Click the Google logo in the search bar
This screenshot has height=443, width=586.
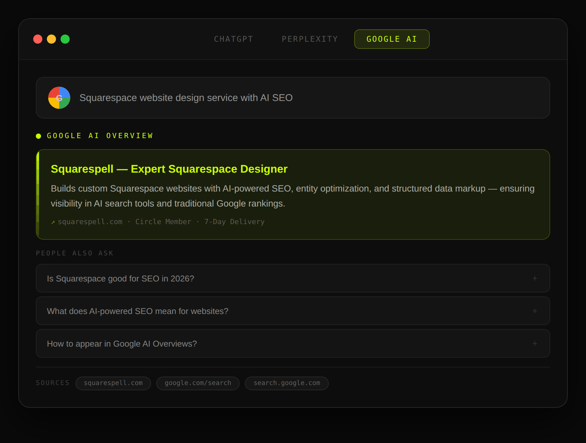pos(59,98)
